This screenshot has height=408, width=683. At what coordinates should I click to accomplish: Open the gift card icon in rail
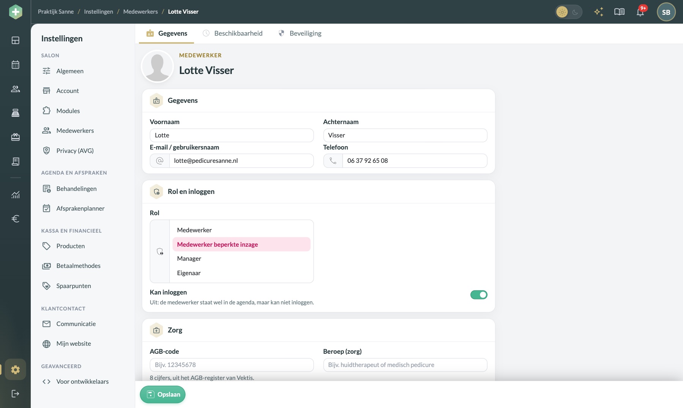(x=15, y=137)
